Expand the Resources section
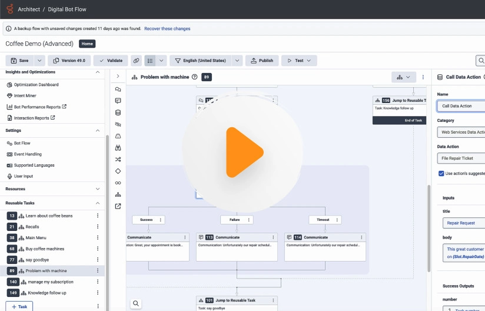485x311 pixels. pos(98,189)
